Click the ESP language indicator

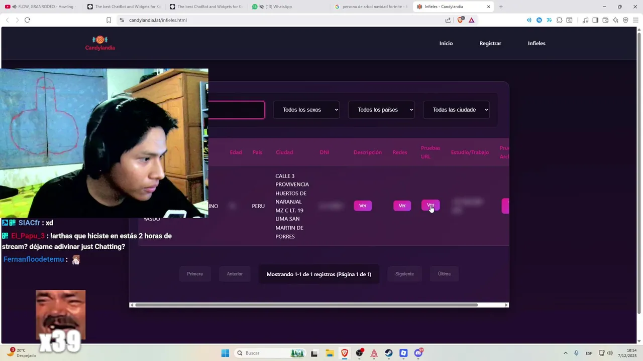(589, 353)
